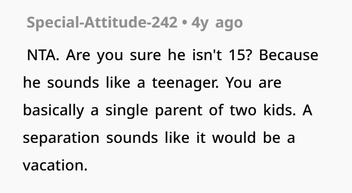This screenshot has width=352, height=193.
Task: Click the word "NTA." in the comment
Action: point(43,55)
